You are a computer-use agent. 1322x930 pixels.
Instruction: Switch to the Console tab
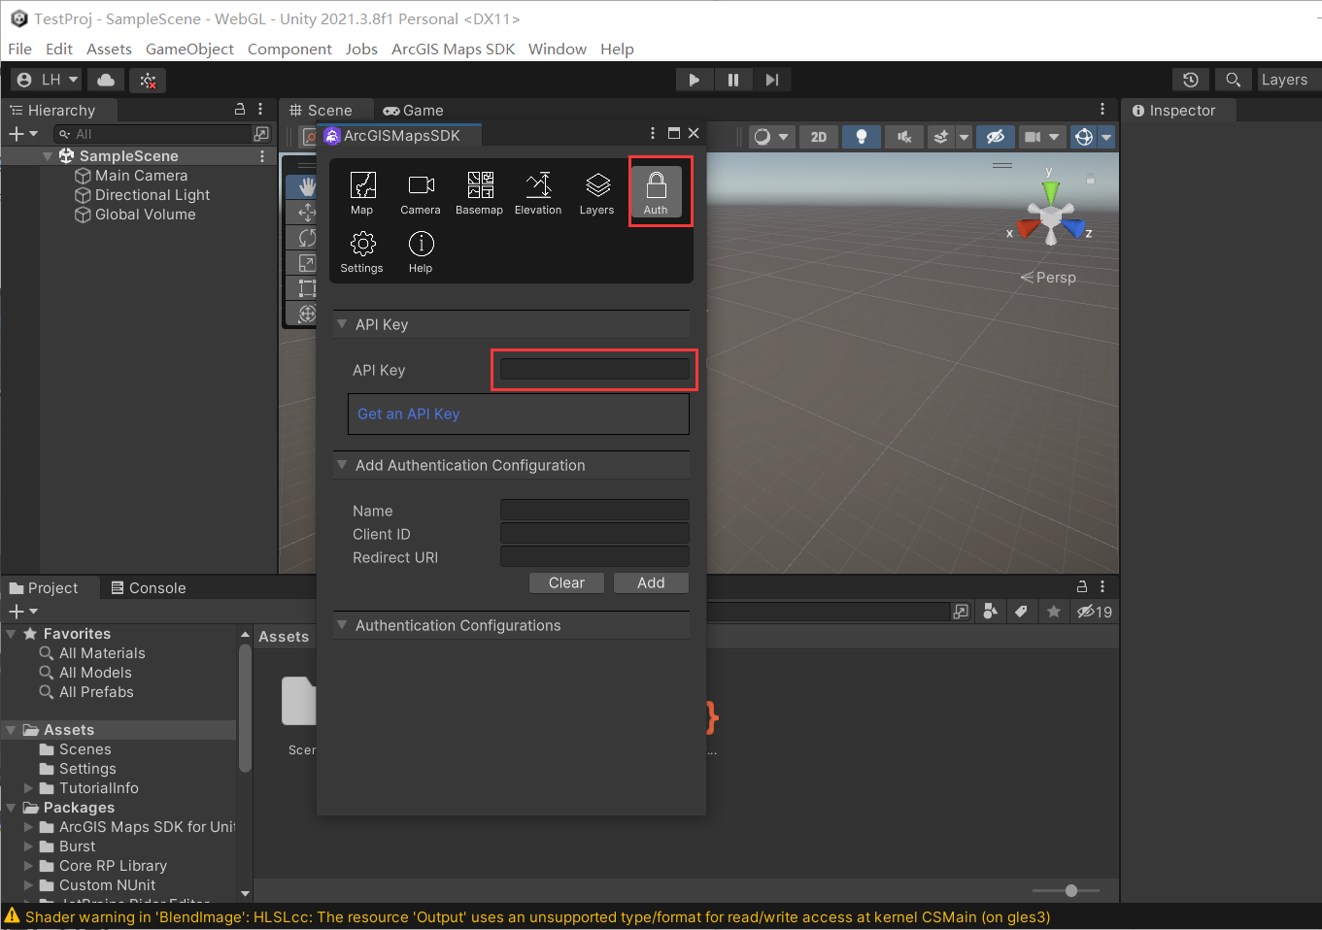point(148,587)
